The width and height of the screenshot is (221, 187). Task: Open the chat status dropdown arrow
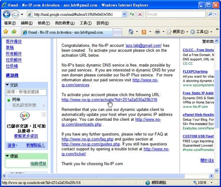point(44,105)
